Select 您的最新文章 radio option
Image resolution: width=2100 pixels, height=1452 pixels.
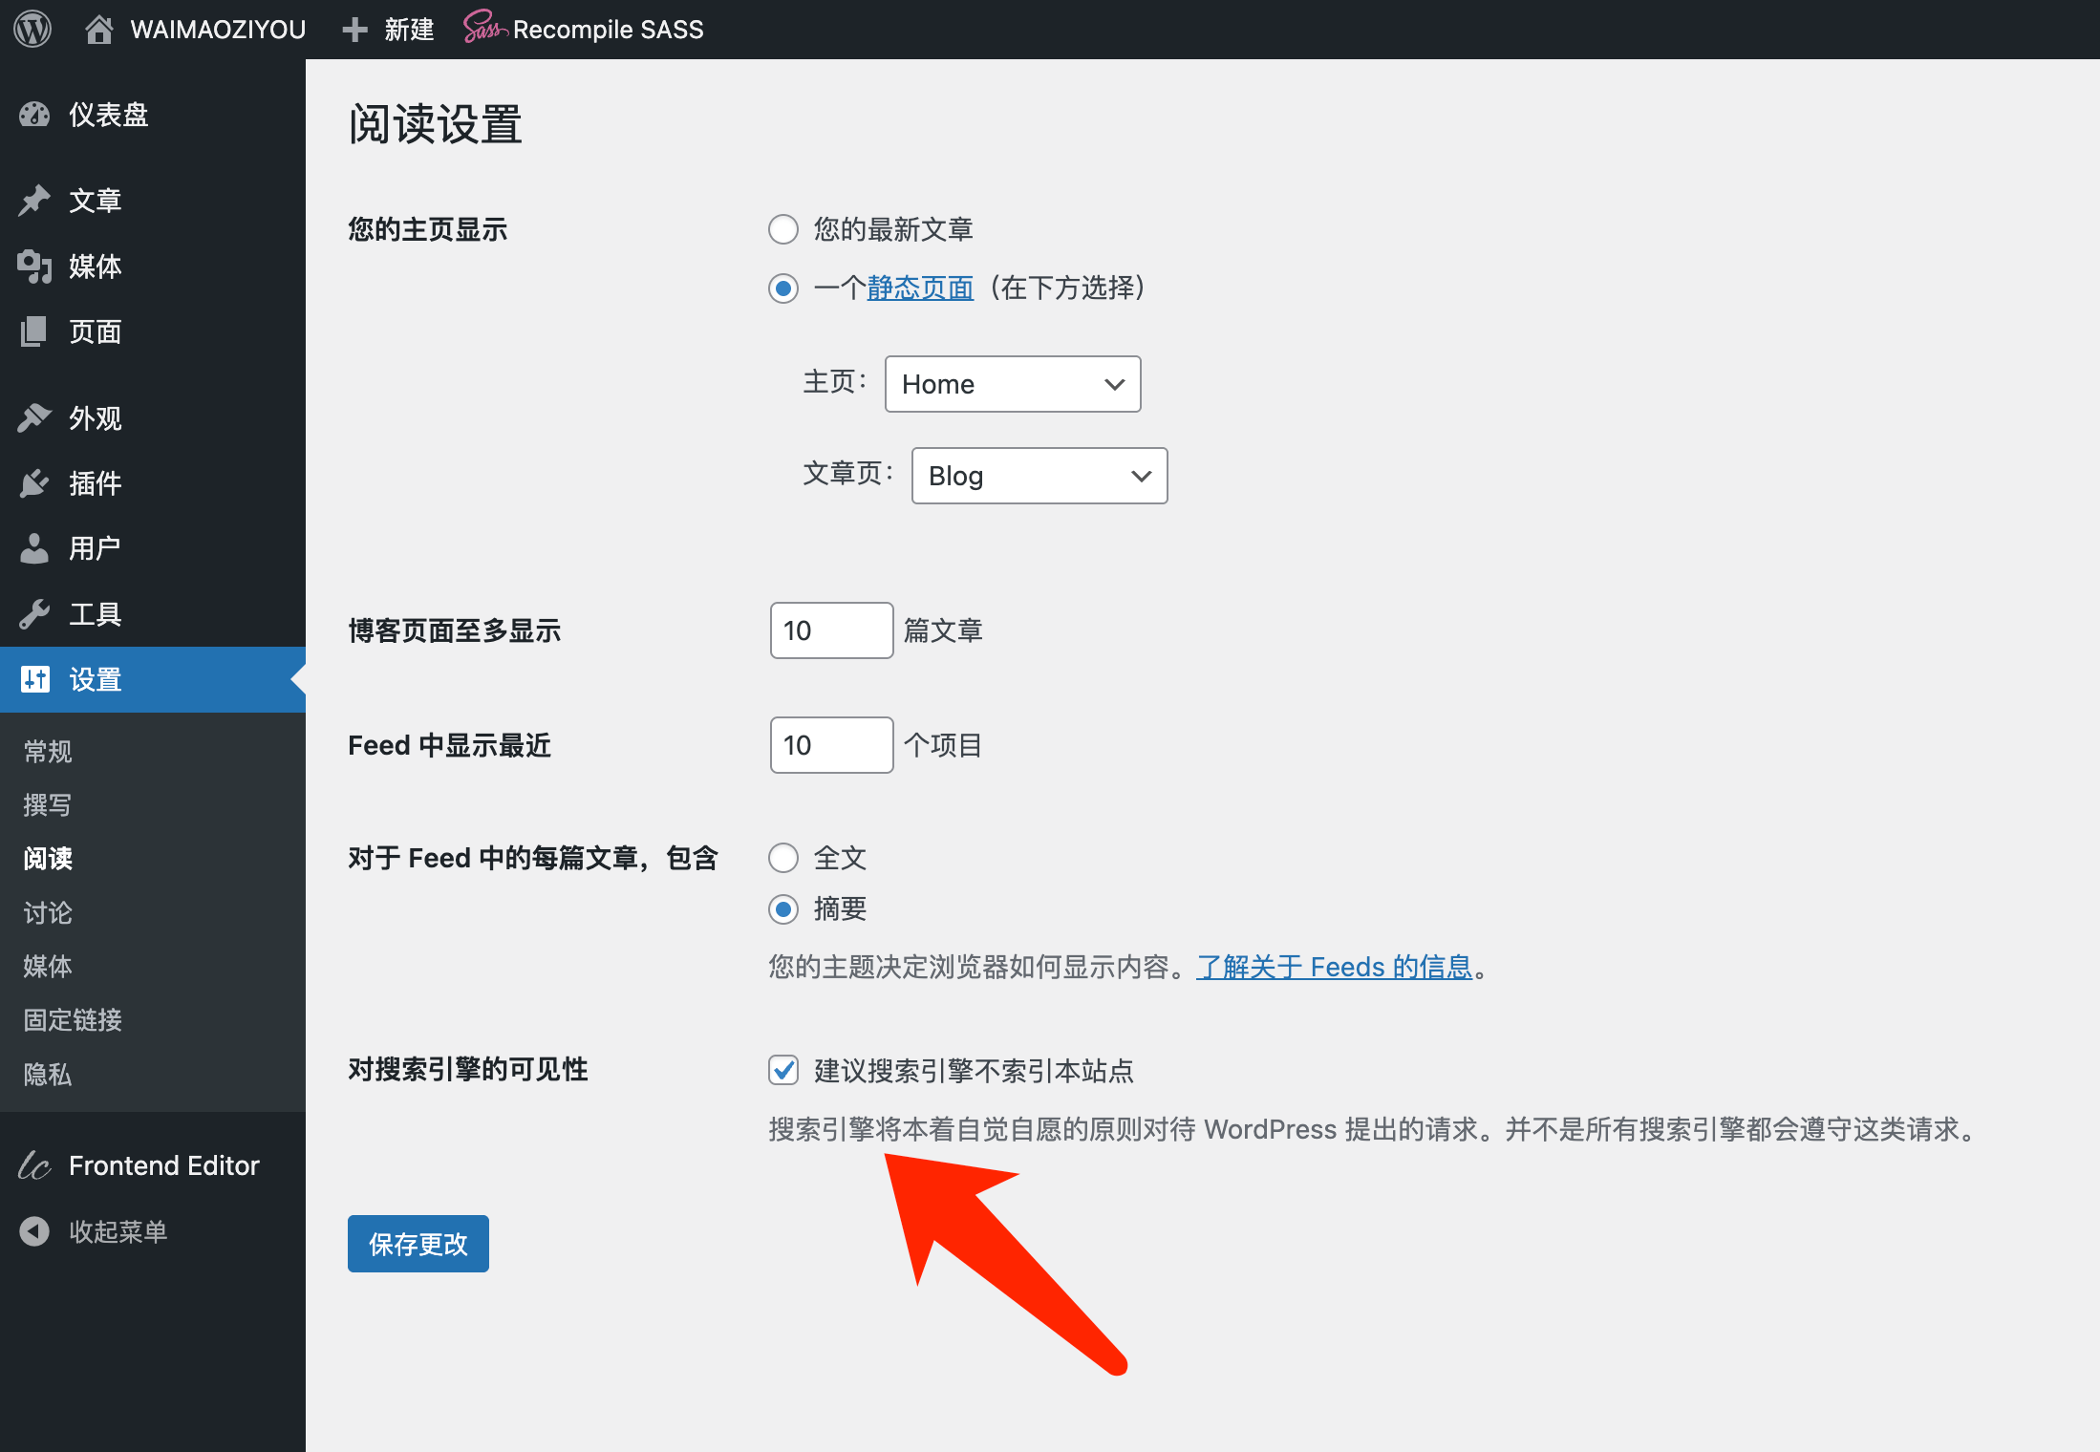pyautogui.click(x=783, y=229)
